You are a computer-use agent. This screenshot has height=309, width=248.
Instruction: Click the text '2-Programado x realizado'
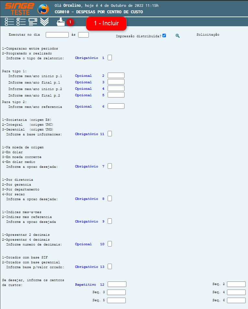[x=27, y=53]
